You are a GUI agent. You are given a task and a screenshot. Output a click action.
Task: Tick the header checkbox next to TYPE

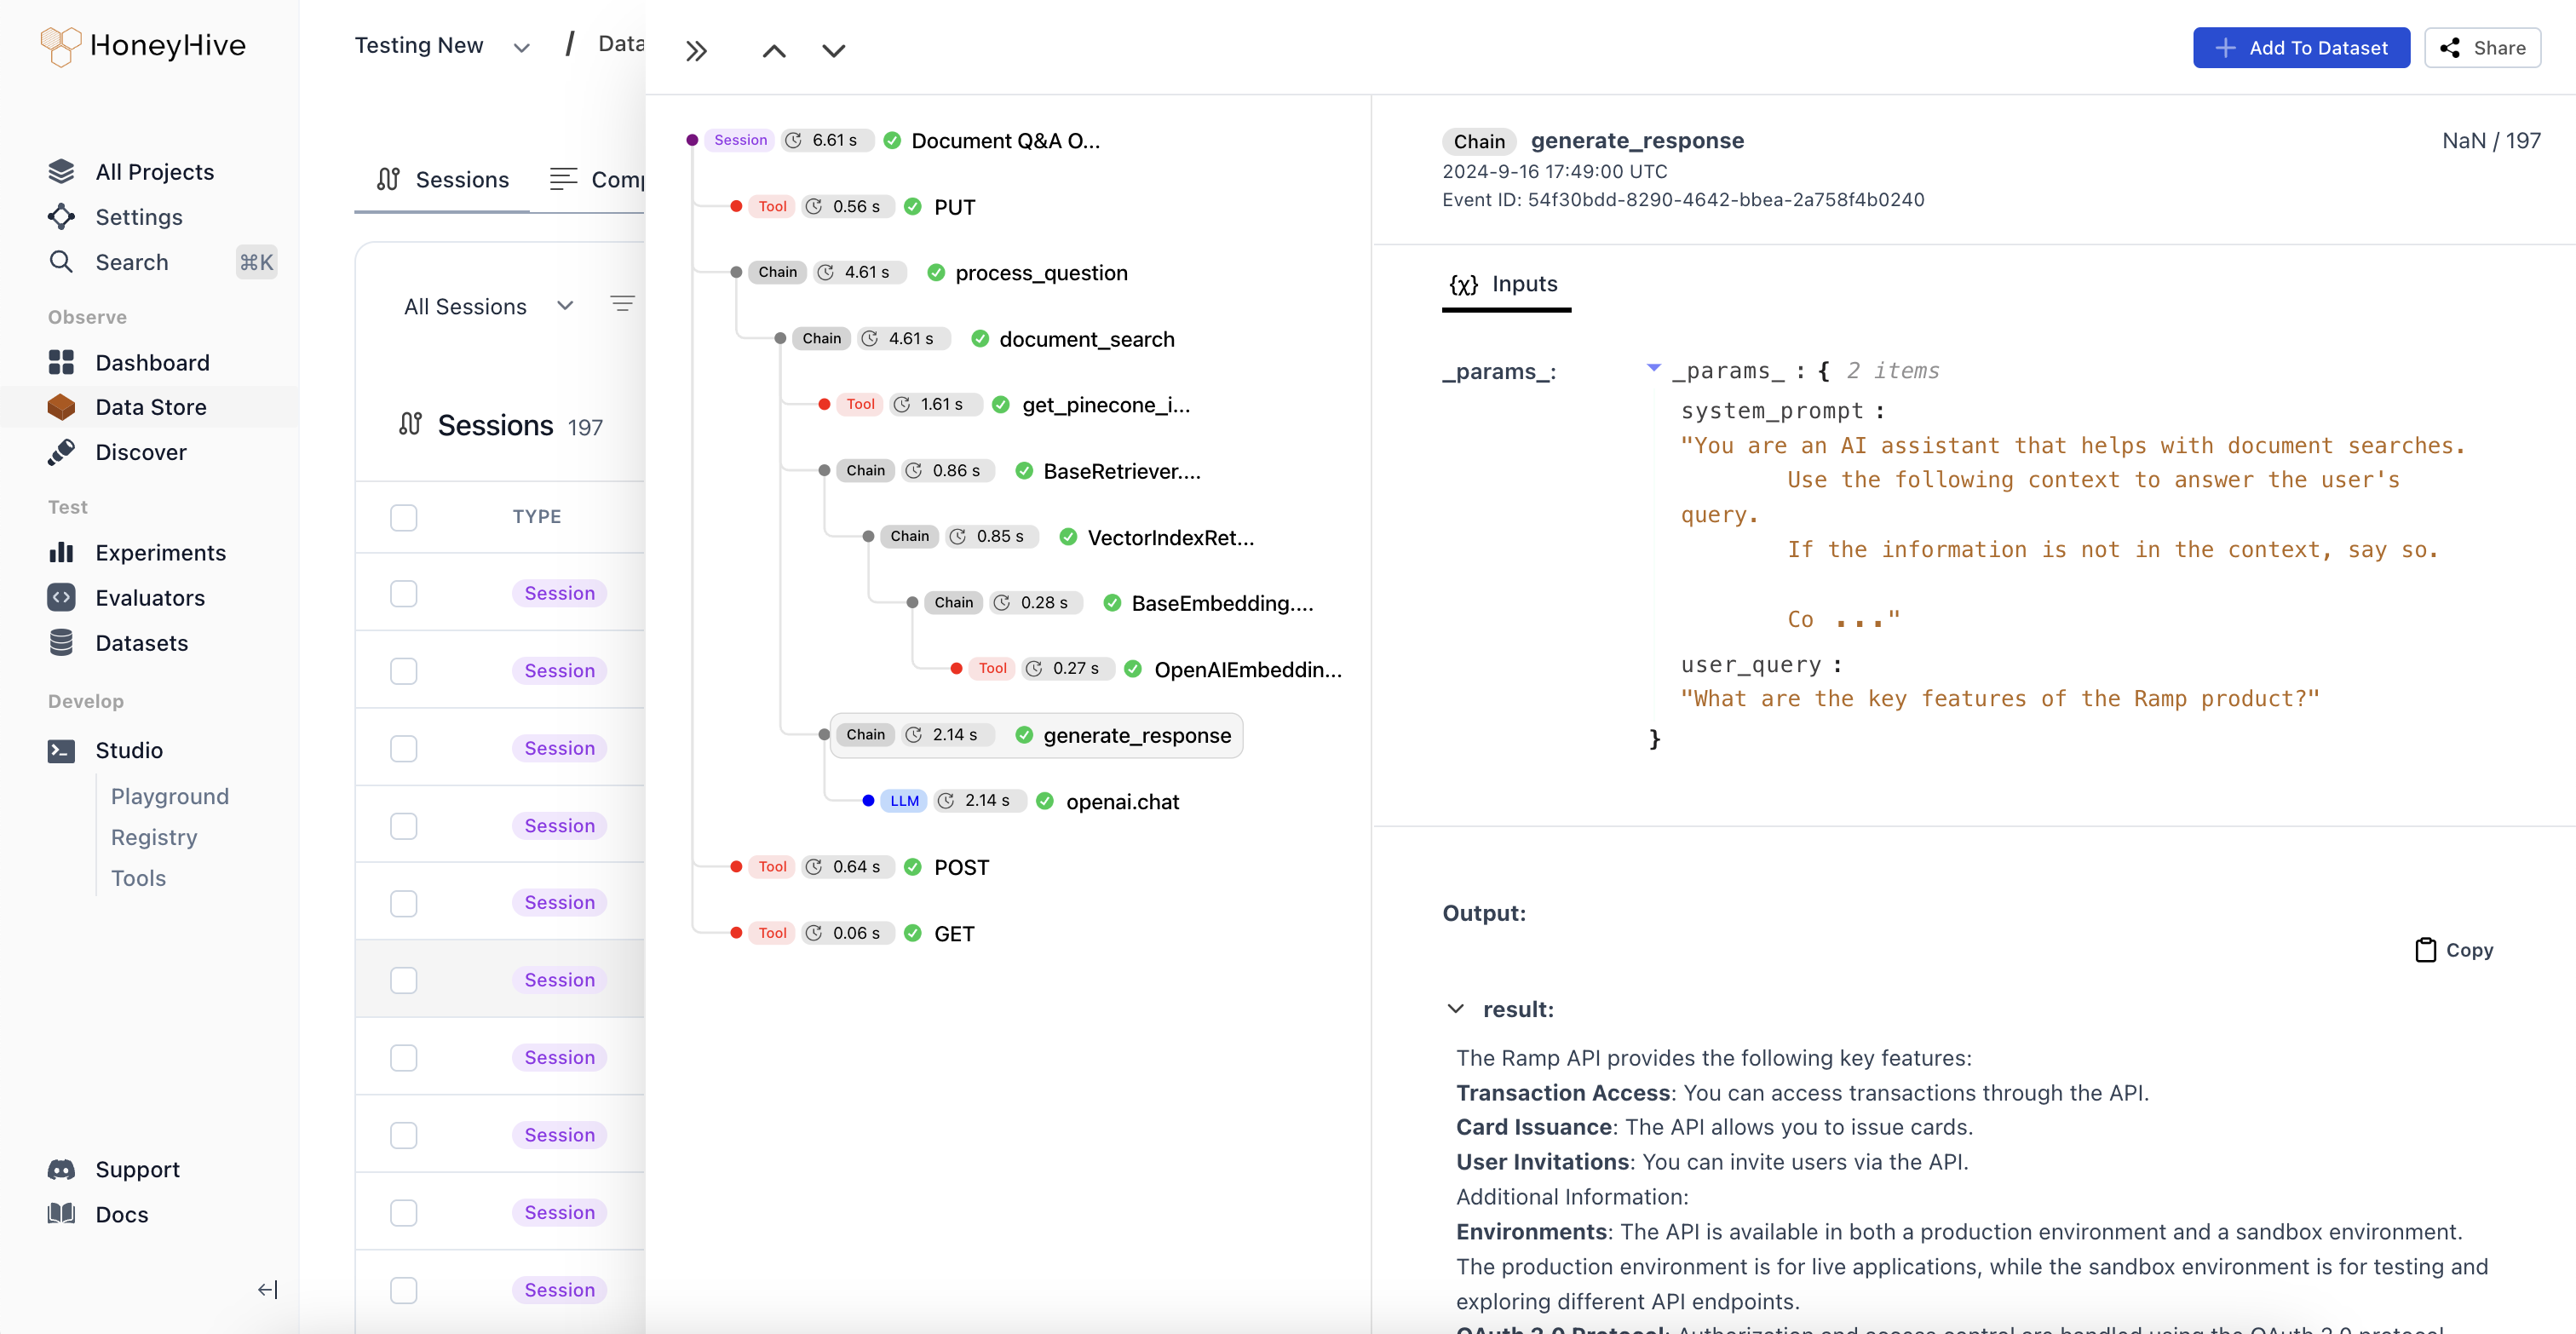click(403, 517)
